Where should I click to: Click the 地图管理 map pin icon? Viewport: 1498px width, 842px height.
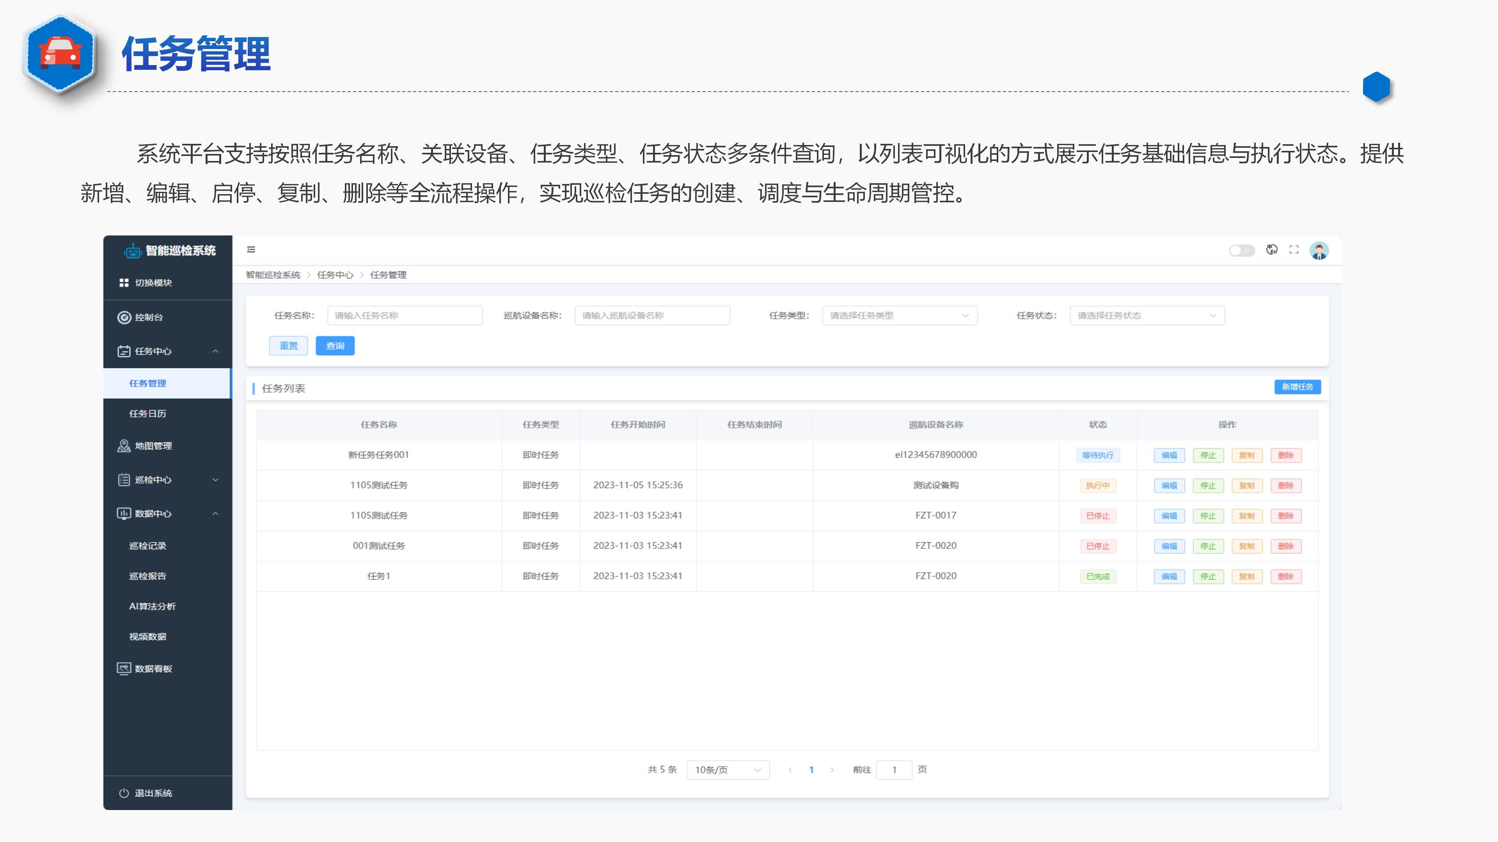124,446
